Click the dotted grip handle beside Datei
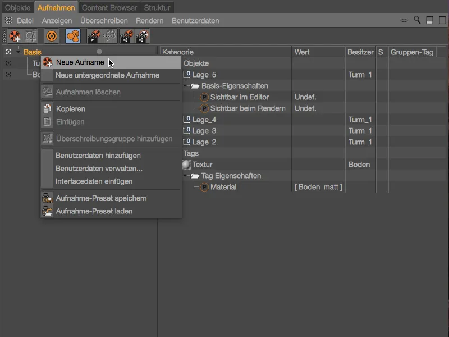This screenshot has width=449, height=337. click(8, 20)
